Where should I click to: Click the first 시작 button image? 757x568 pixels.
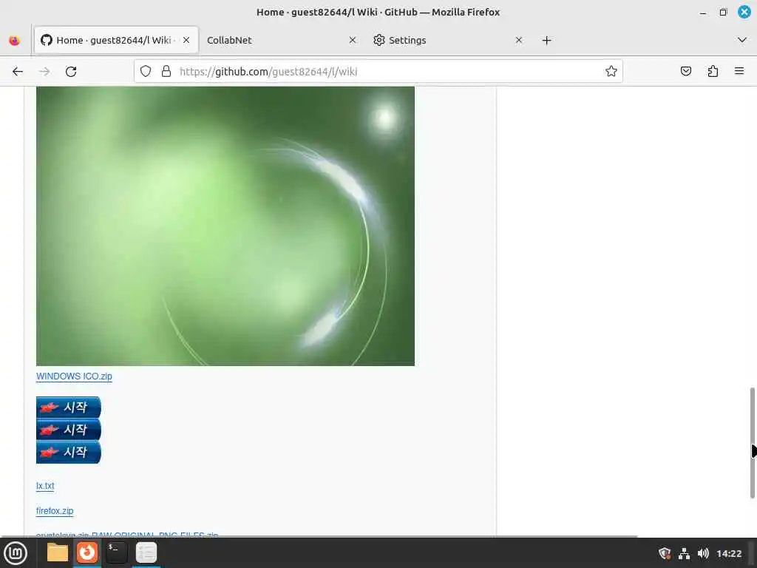coord(69,408)
